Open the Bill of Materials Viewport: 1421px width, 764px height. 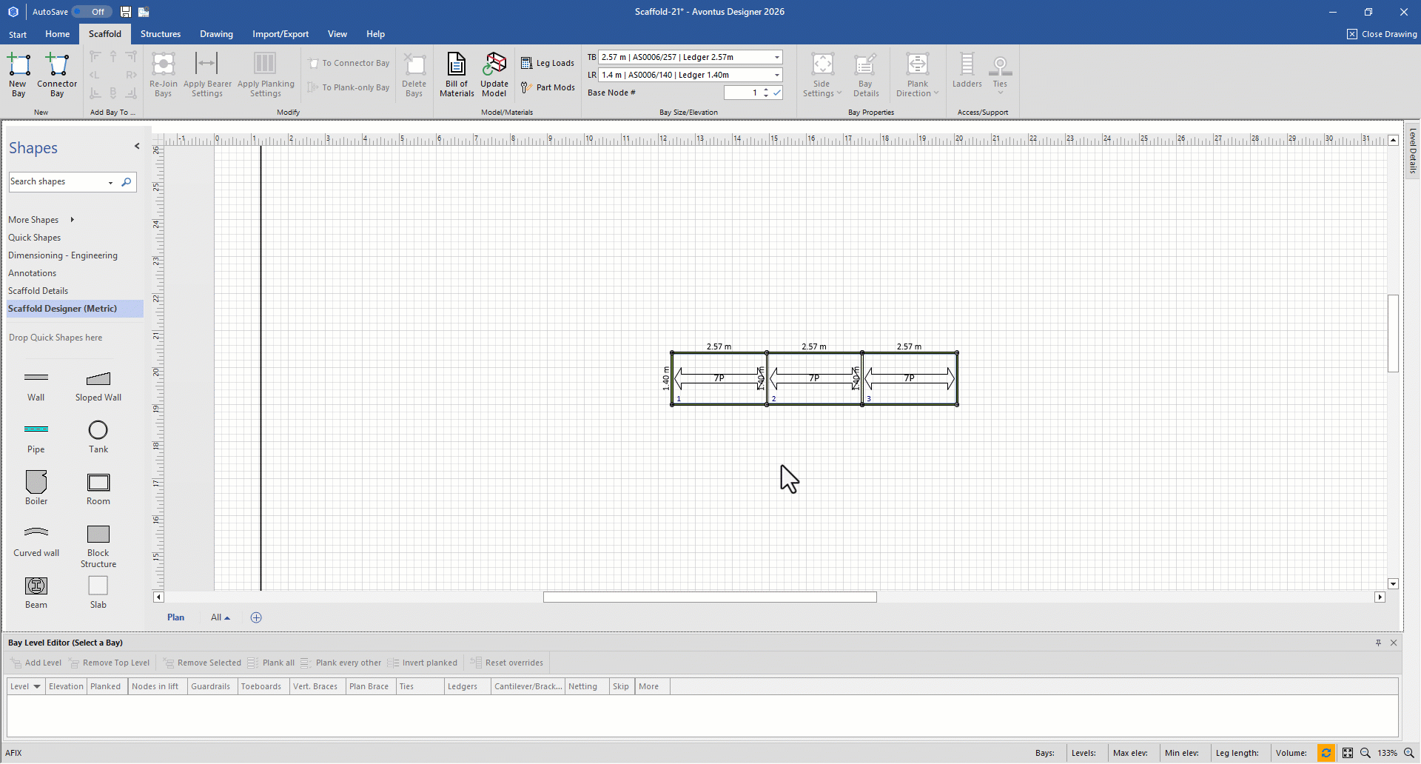coord(457,74)
